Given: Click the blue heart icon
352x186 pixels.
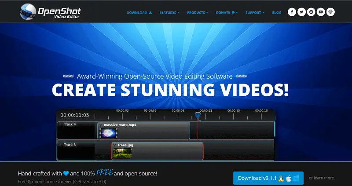Looking at the screenshot, I should (66, 173).
